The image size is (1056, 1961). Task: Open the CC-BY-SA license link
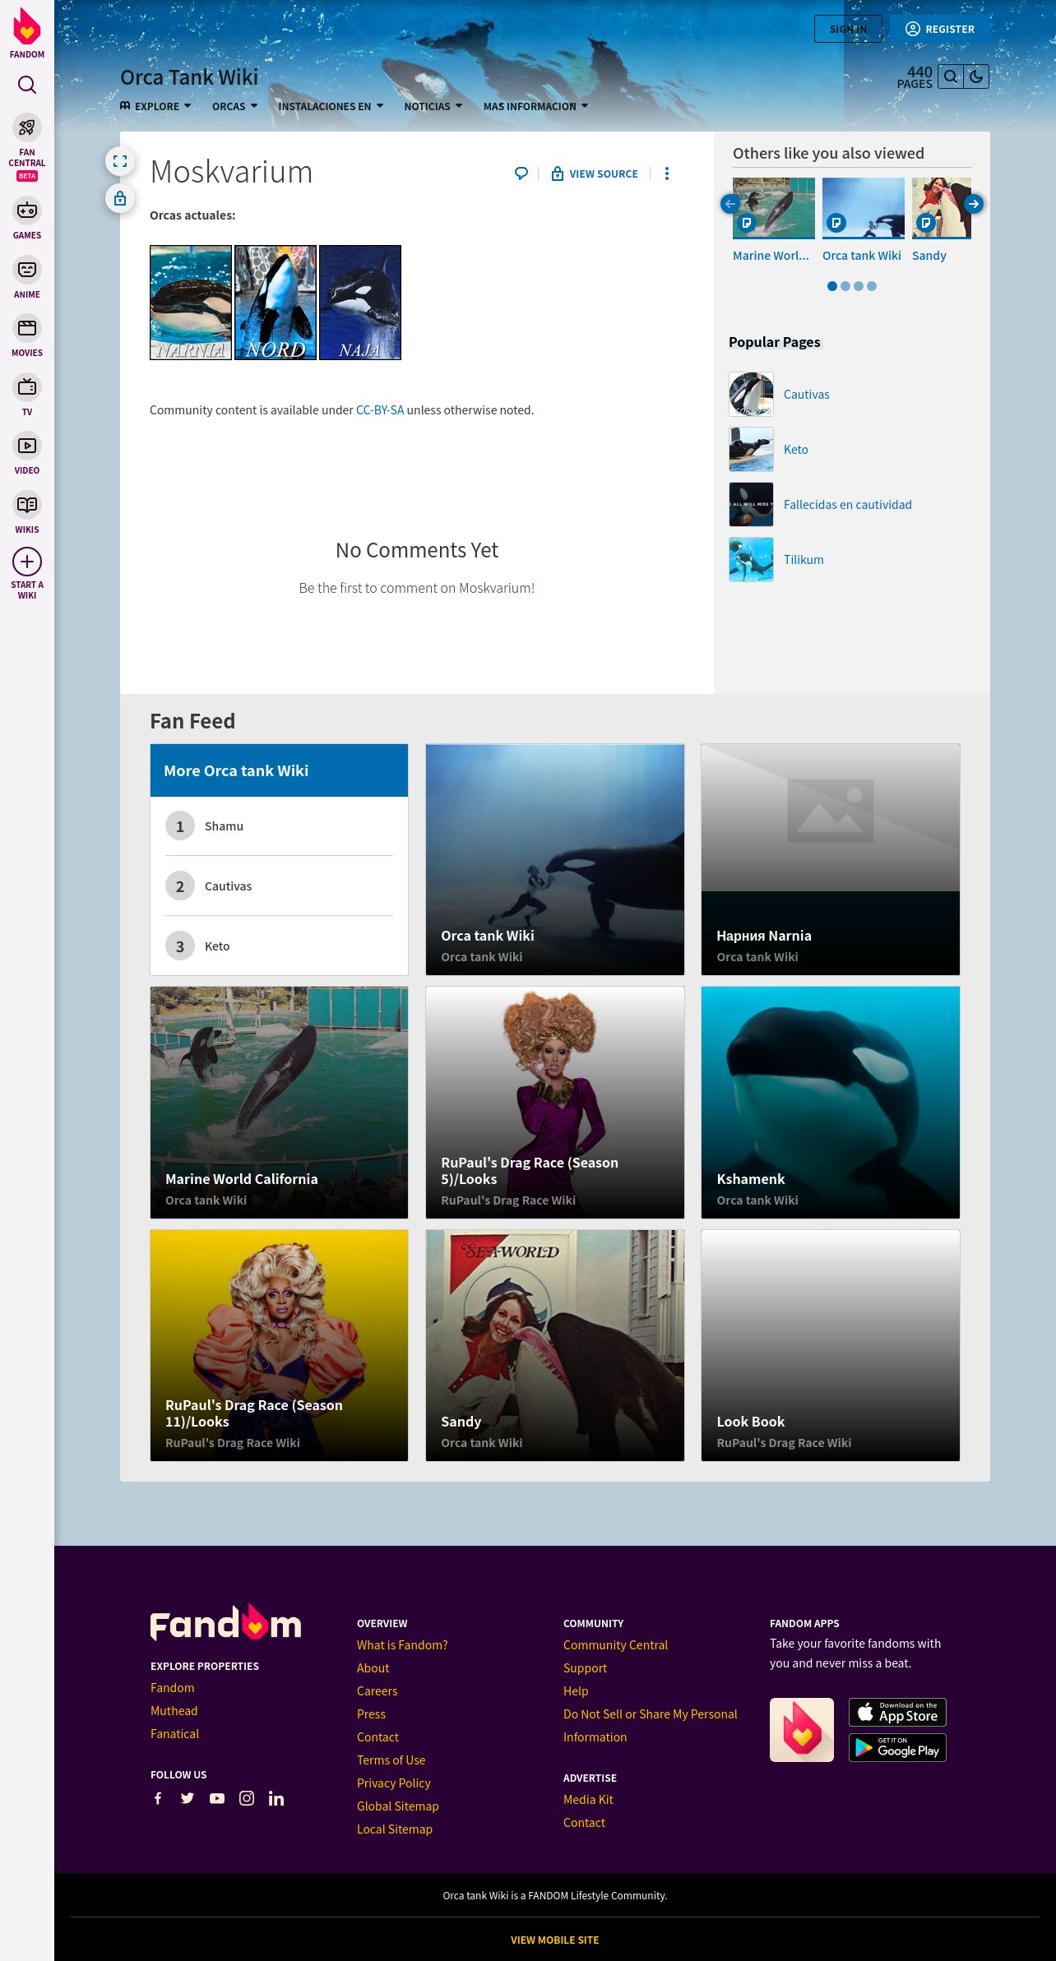pyautogui.click(x=380, y=409)
